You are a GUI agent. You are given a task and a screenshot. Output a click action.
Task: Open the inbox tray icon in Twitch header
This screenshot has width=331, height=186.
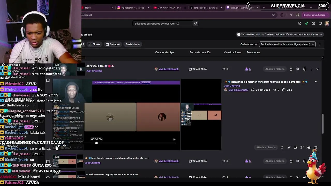313,24
